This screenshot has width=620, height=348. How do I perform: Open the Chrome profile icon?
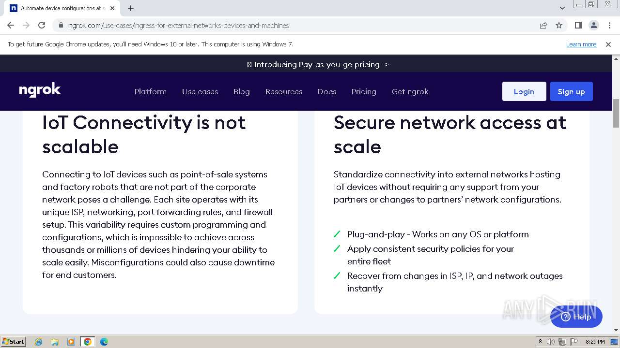click(593, 25)
